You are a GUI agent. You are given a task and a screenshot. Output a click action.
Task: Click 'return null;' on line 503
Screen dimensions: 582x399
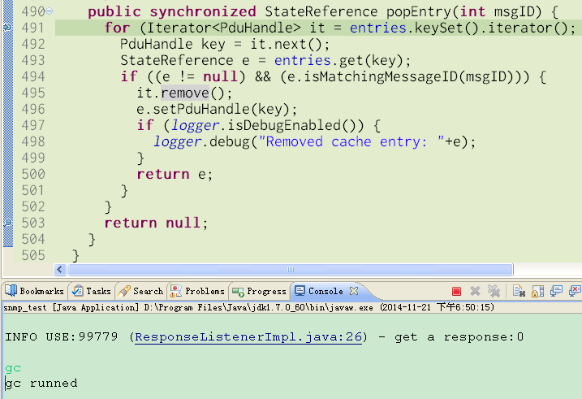tap(156, 223)
